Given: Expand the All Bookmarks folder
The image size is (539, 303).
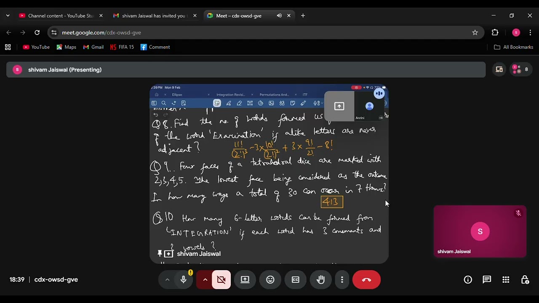Looking at the screenshot, I should tap(513, 47).
